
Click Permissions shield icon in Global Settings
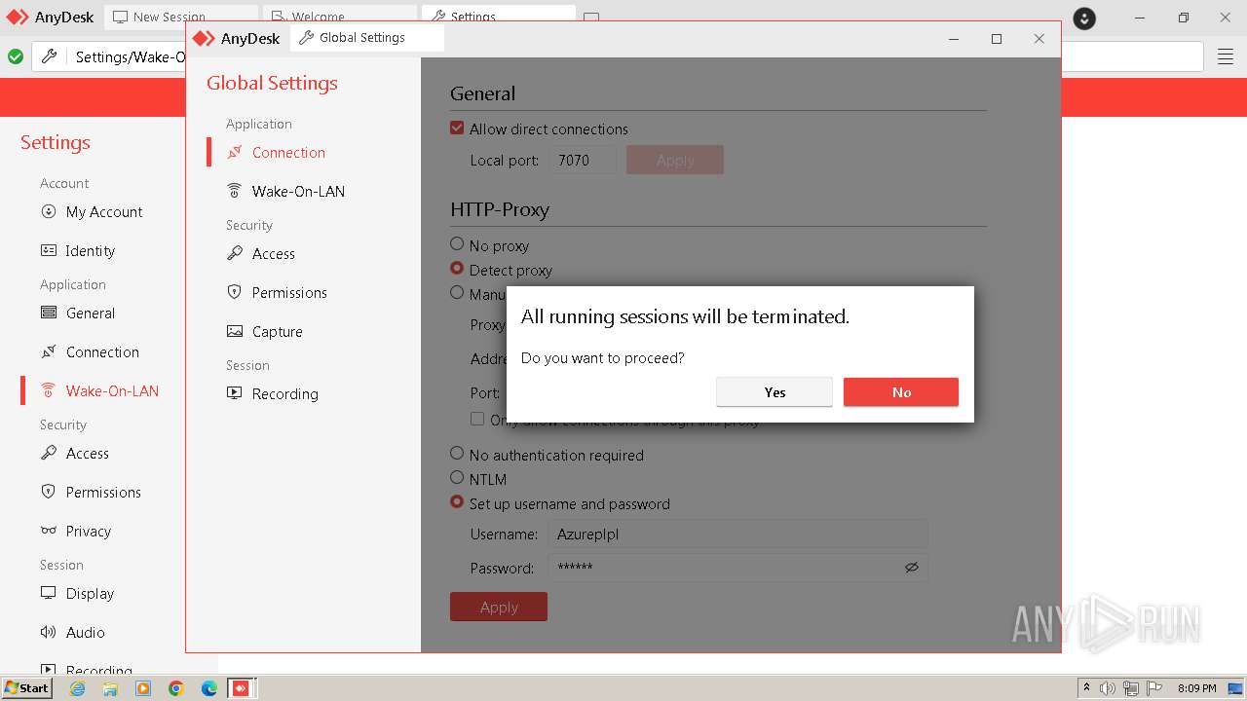pos(235,292)
